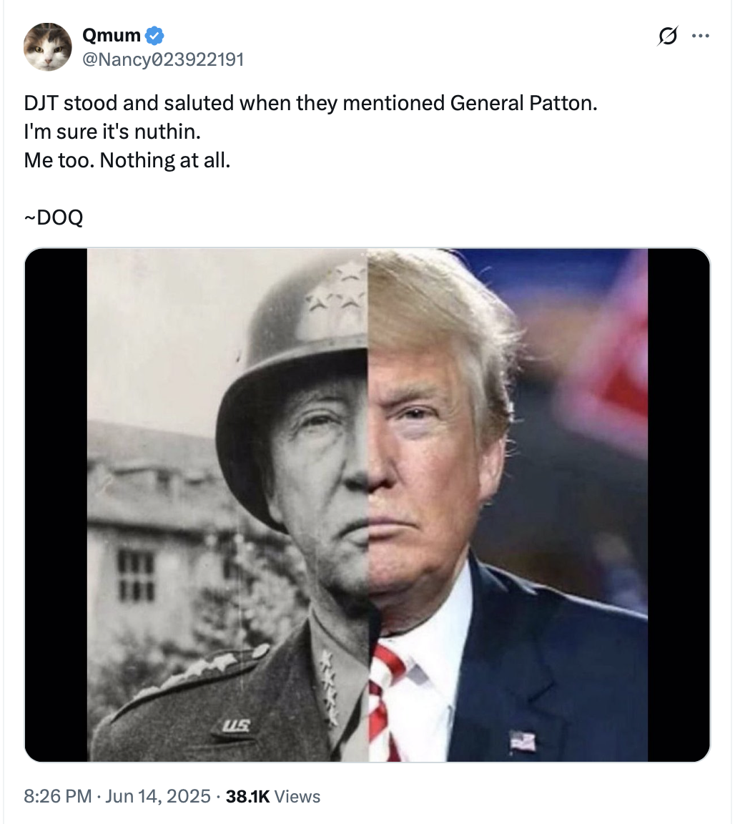735x824 pixels.
Task: Click the starred helmet in the photo
Action: [294, 378]
